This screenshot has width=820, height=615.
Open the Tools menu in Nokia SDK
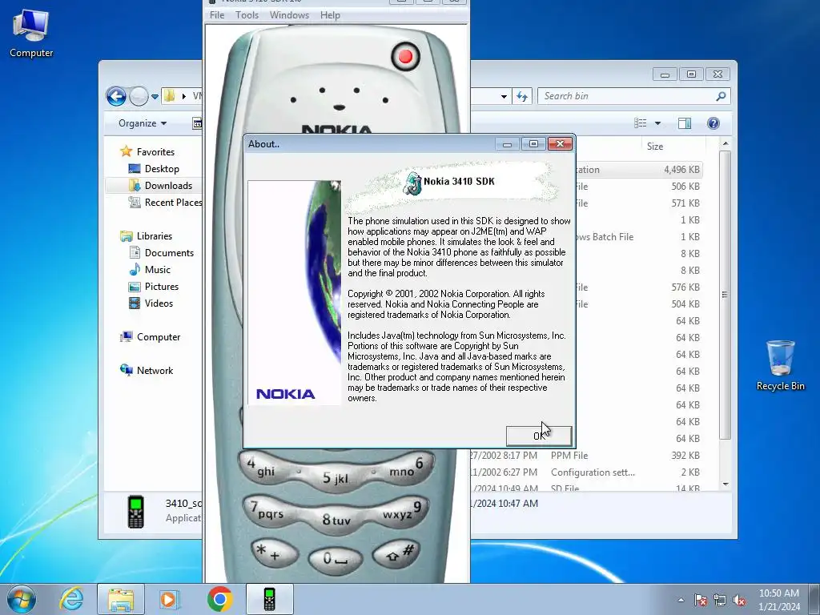pos(247,15)
